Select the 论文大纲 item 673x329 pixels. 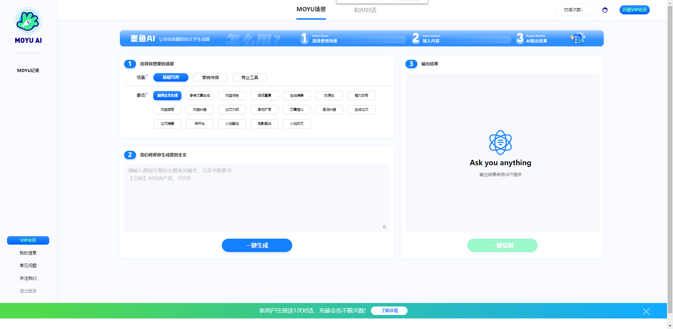[232, 110]
